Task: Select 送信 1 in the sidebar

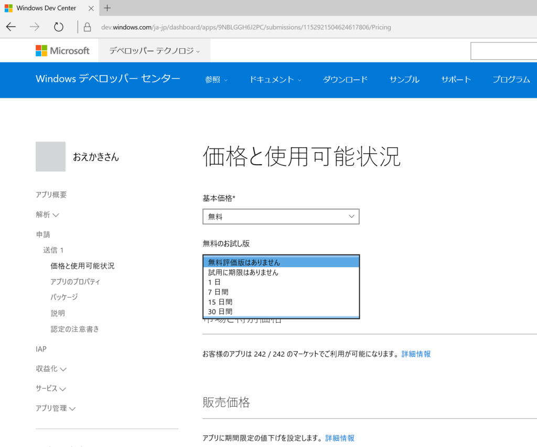Action: (x=53, y=250)
